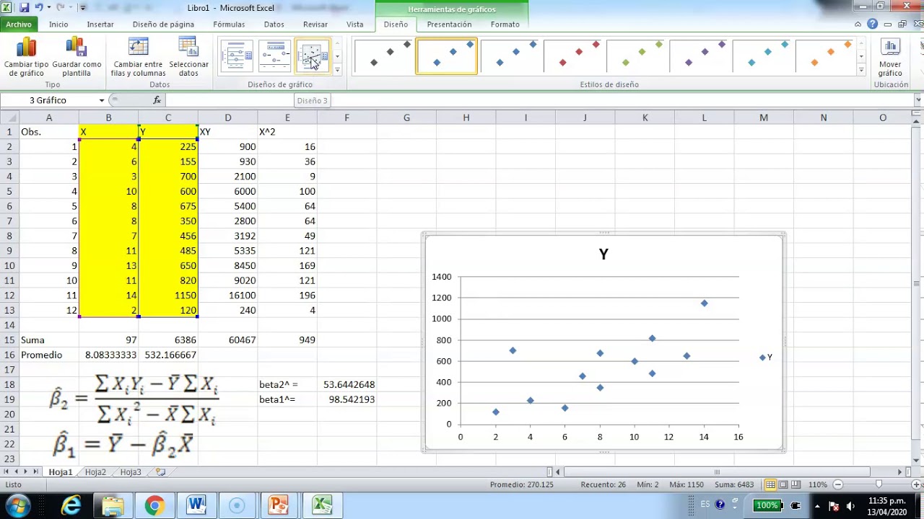Switch to the Vista tab
924x519 pixels.
355,25
